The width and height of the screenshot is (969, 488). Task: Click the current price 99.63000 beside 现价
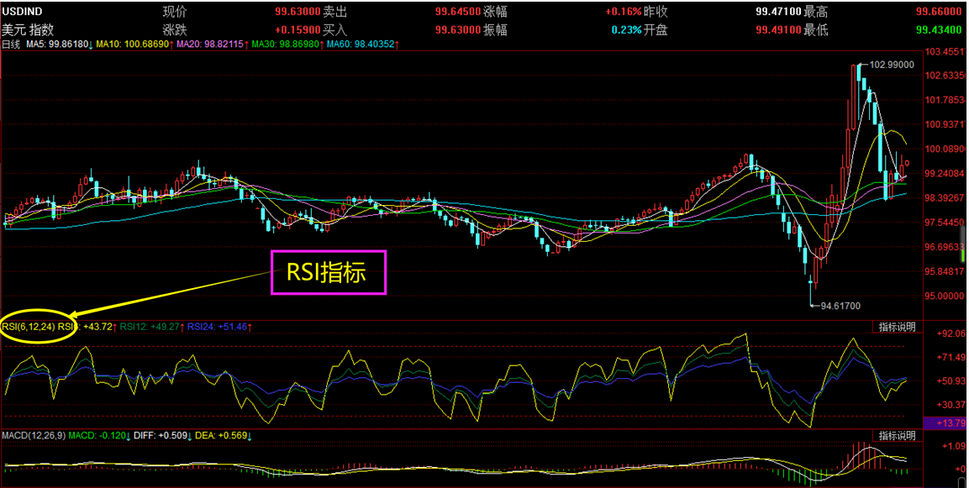point(298,12)
